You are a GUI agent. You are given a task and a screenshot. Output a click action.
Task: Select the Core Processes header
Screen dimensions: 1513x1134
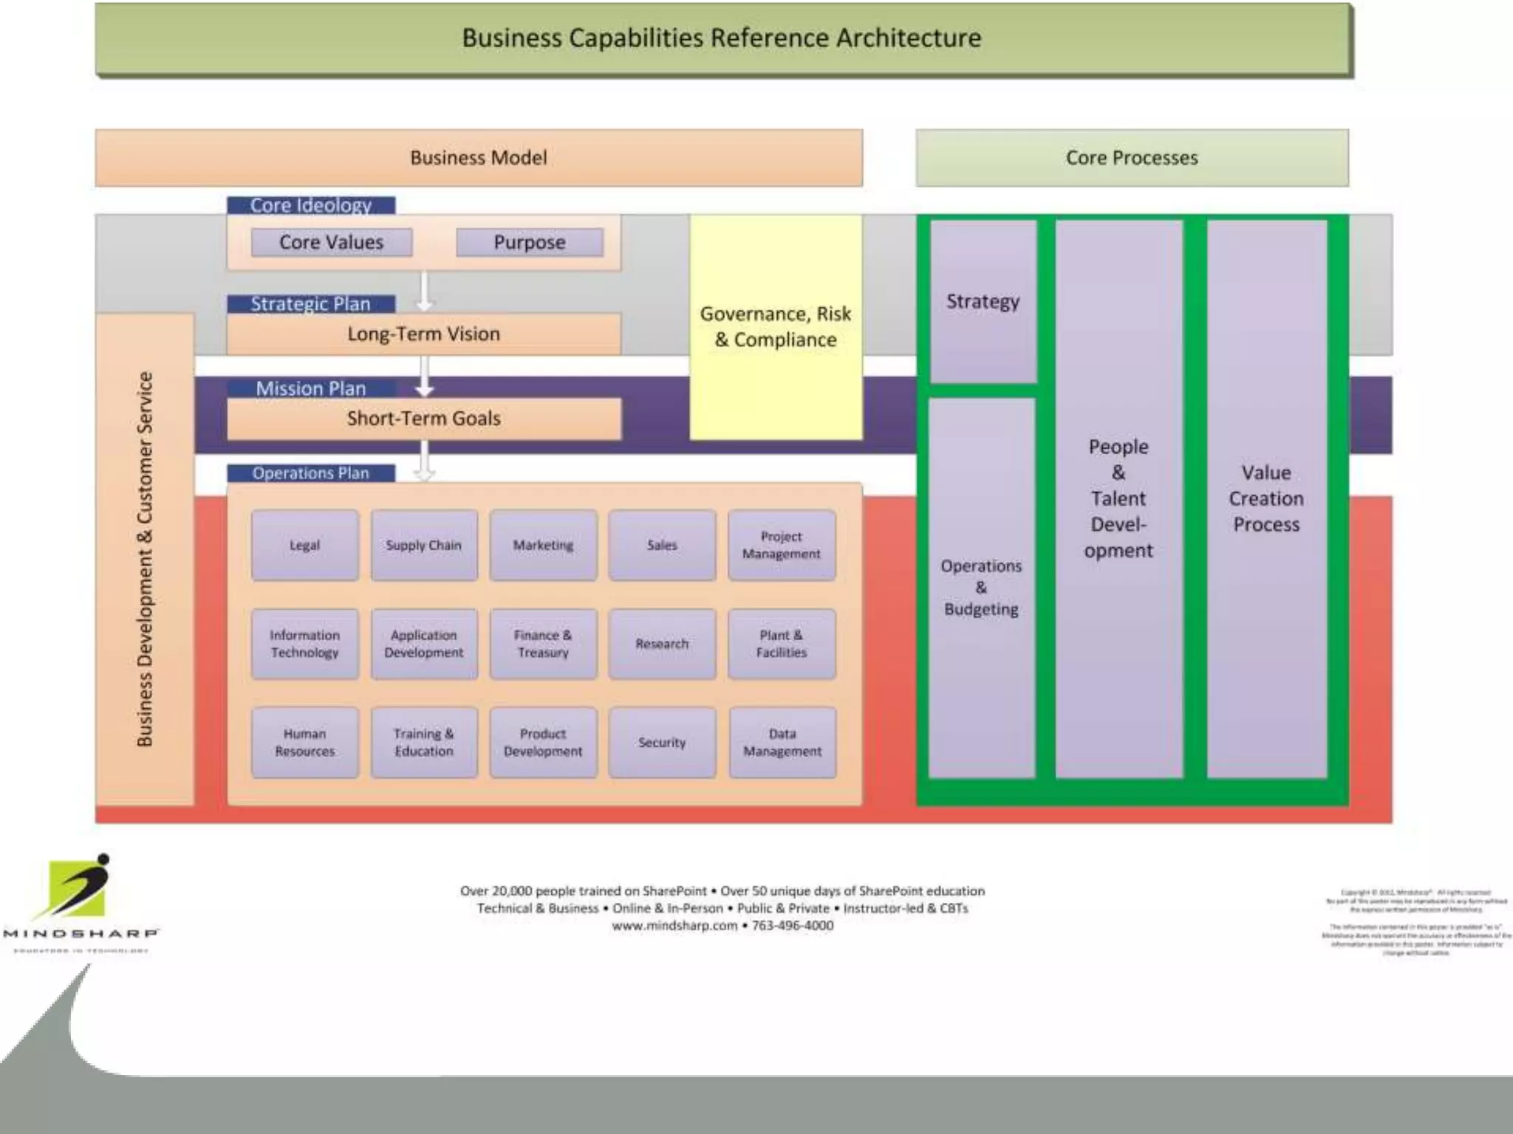tap(1132, 158)
